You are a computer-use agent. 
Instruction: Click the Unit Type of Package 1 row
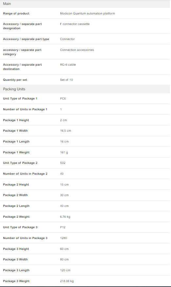(85, 99)
